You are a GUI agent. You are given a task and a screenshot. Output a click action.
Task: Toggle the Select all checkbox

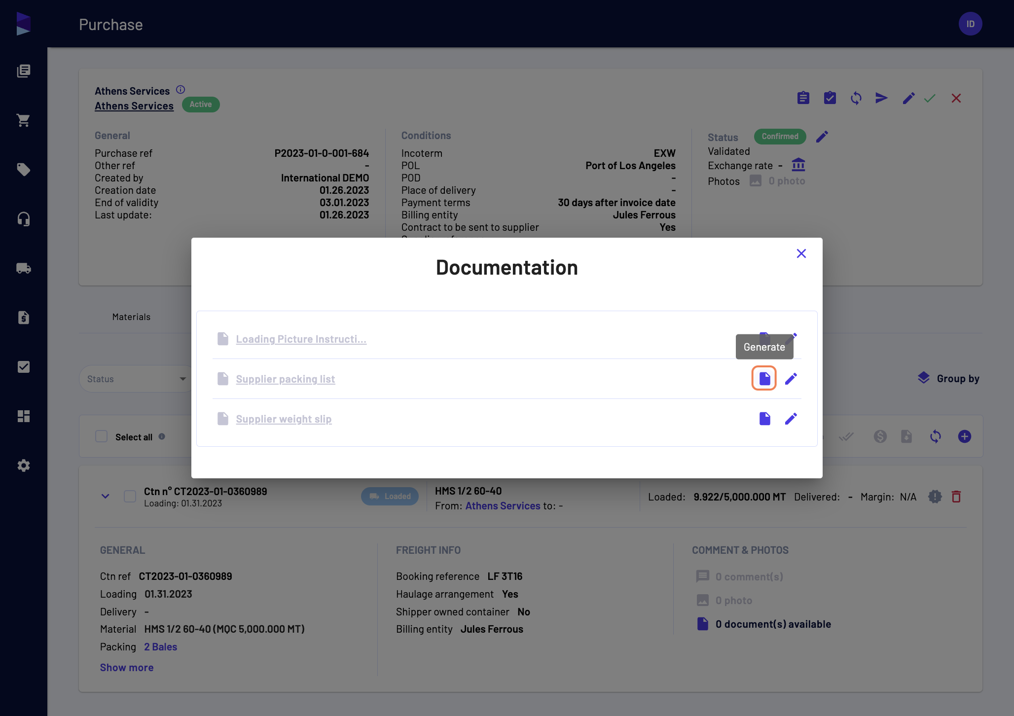pyautogui.click(x=101, y=436)
